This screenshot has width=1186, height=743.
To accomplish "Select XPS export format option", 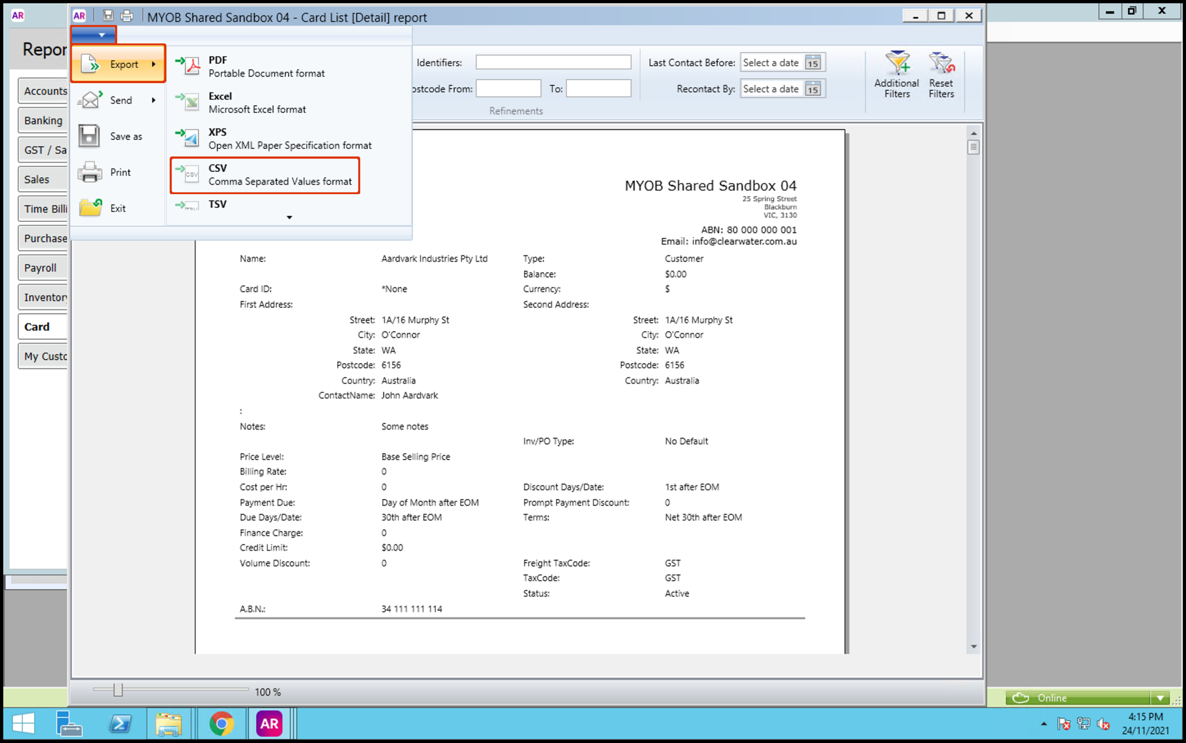I will 289,138.
